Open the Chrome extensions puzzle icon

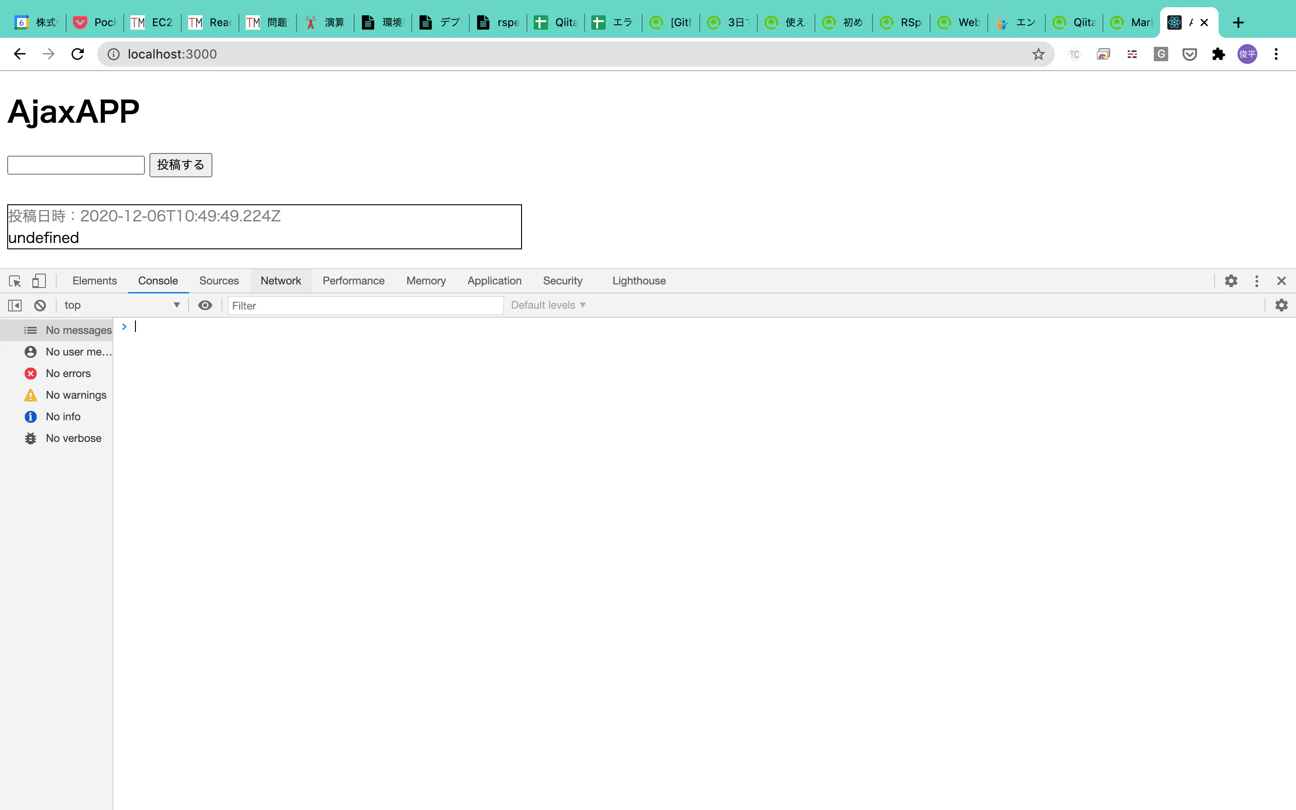(x=1218, y=54)
